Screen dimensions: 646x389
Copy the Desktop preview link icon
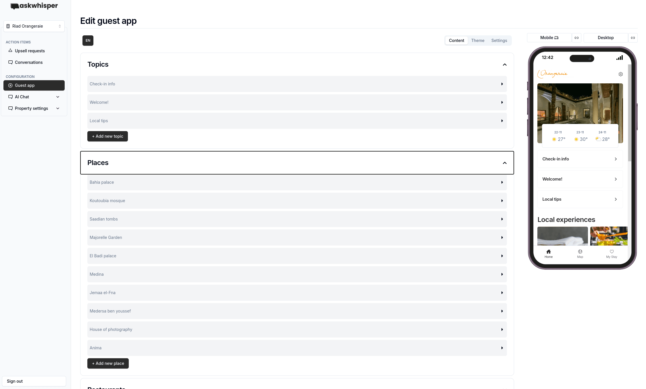click(633, 38)
